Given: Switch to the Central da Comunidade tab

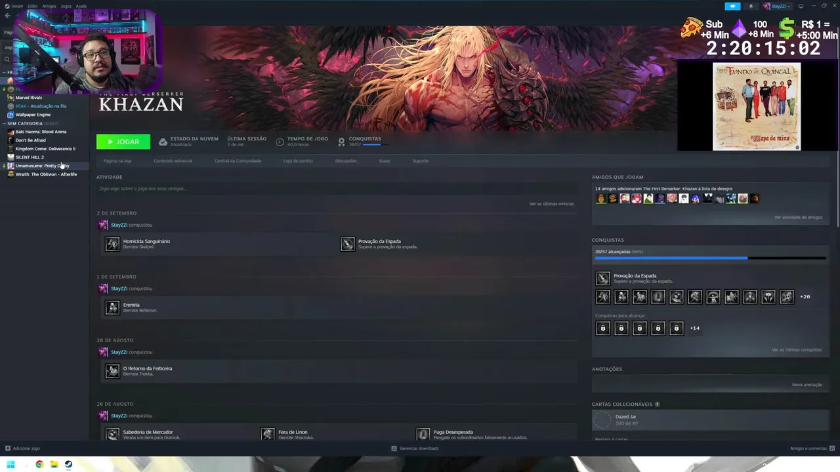Looking at the screenshot, I should click(x=238, y=161).
